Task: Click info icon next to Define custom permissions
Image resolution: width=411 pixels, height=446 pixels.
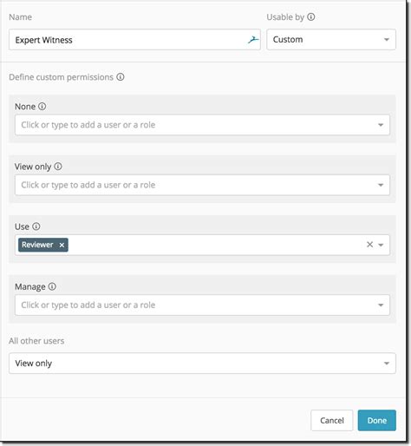Action: (x=121, y=77)
